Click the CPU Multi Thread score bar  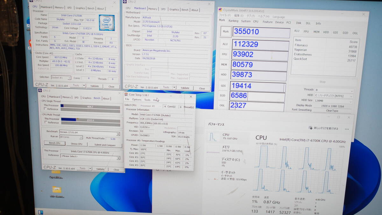(90, 120)
